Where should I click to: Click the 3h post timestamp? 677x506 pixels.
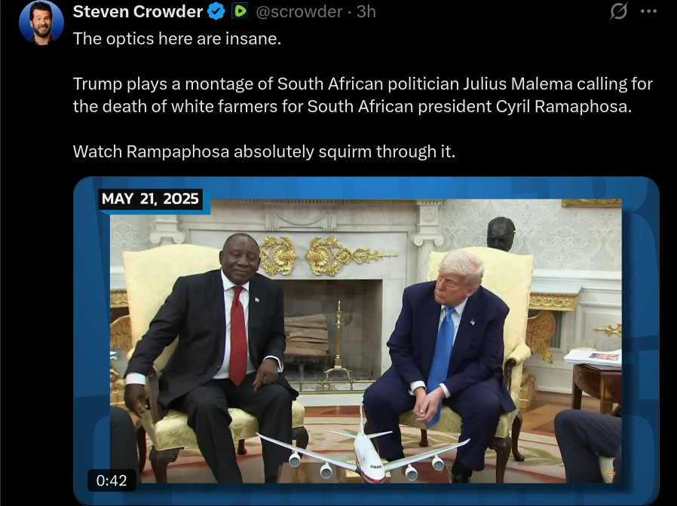point(366,11)
